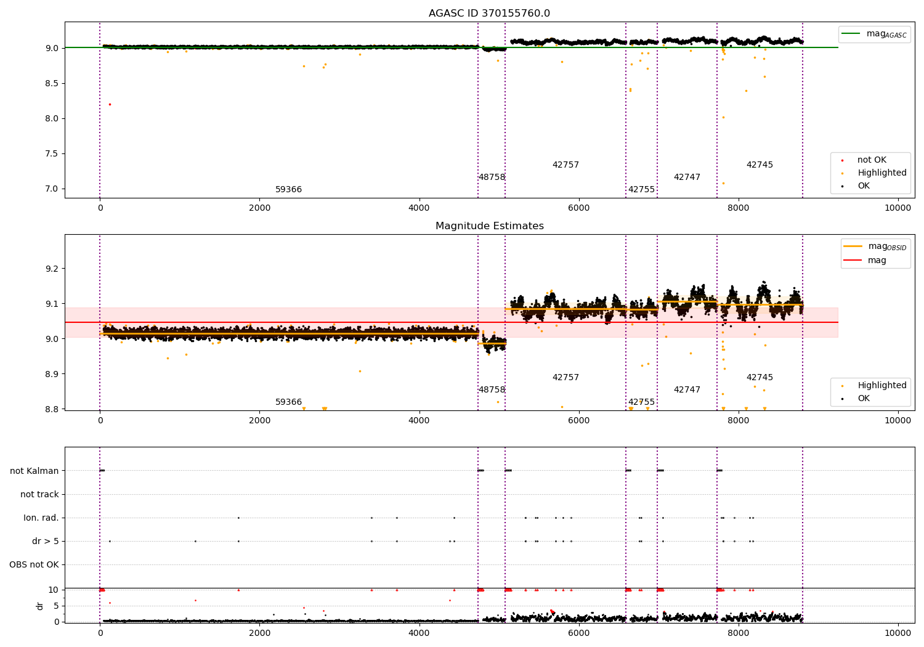Click the 'not Kalman' axis label
The width and height of the screenshot is (924, 647).
click(x=34, y=471)
